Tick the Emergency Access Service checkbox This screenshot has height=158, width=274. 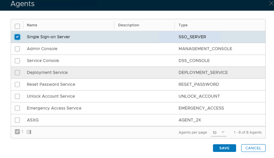17,108
